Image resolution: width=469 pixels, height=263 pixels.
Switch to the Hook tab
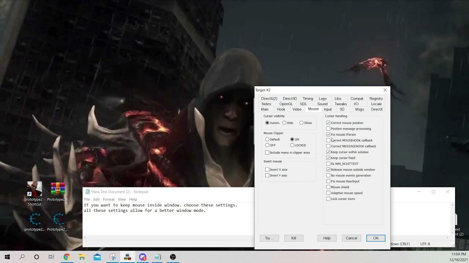281,109
